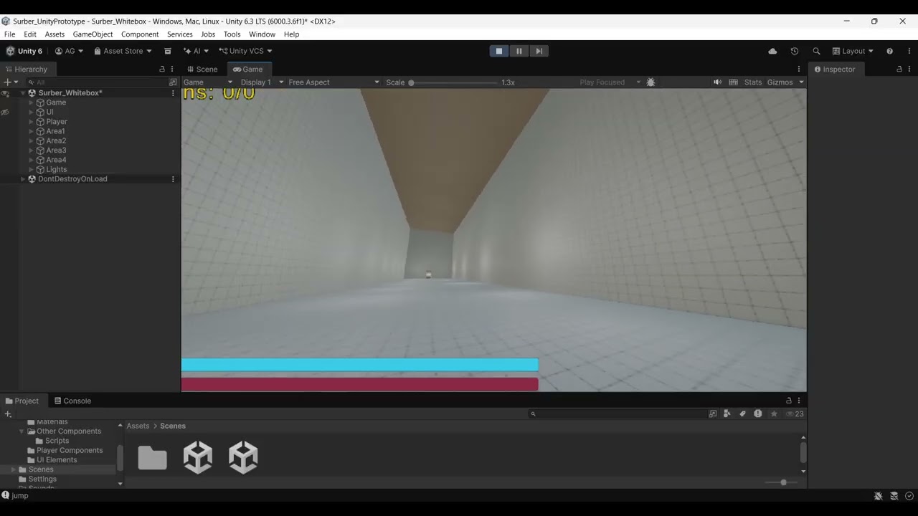Toggle Gizmos in Game view
Screen dimensions: 918x516
click(x=780, y=82)
